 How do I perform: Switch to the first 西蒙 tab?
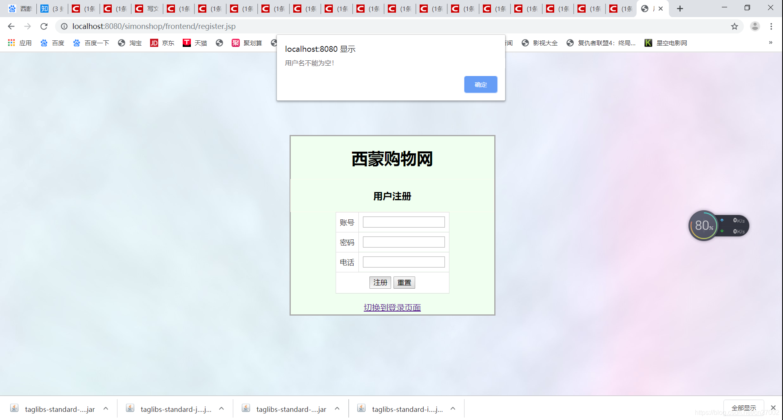tap(20, 9)
